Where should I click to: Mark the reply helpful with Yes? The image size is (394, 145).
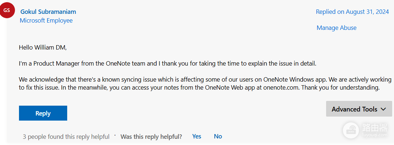click(197, 136)
